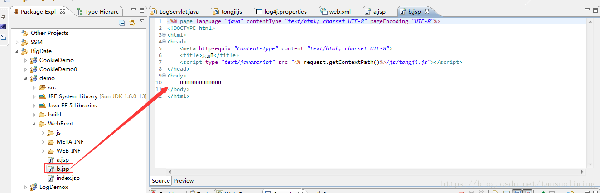Expand the SSM project

17,42
